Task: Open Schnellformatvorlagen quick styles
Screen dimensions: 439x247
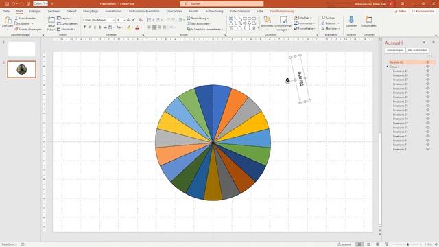Action: (283, 24)
